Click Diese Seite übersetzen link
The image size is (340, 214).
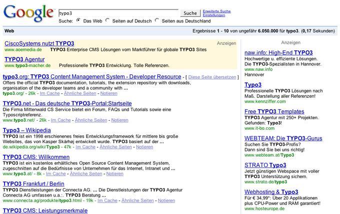[212, 77]
